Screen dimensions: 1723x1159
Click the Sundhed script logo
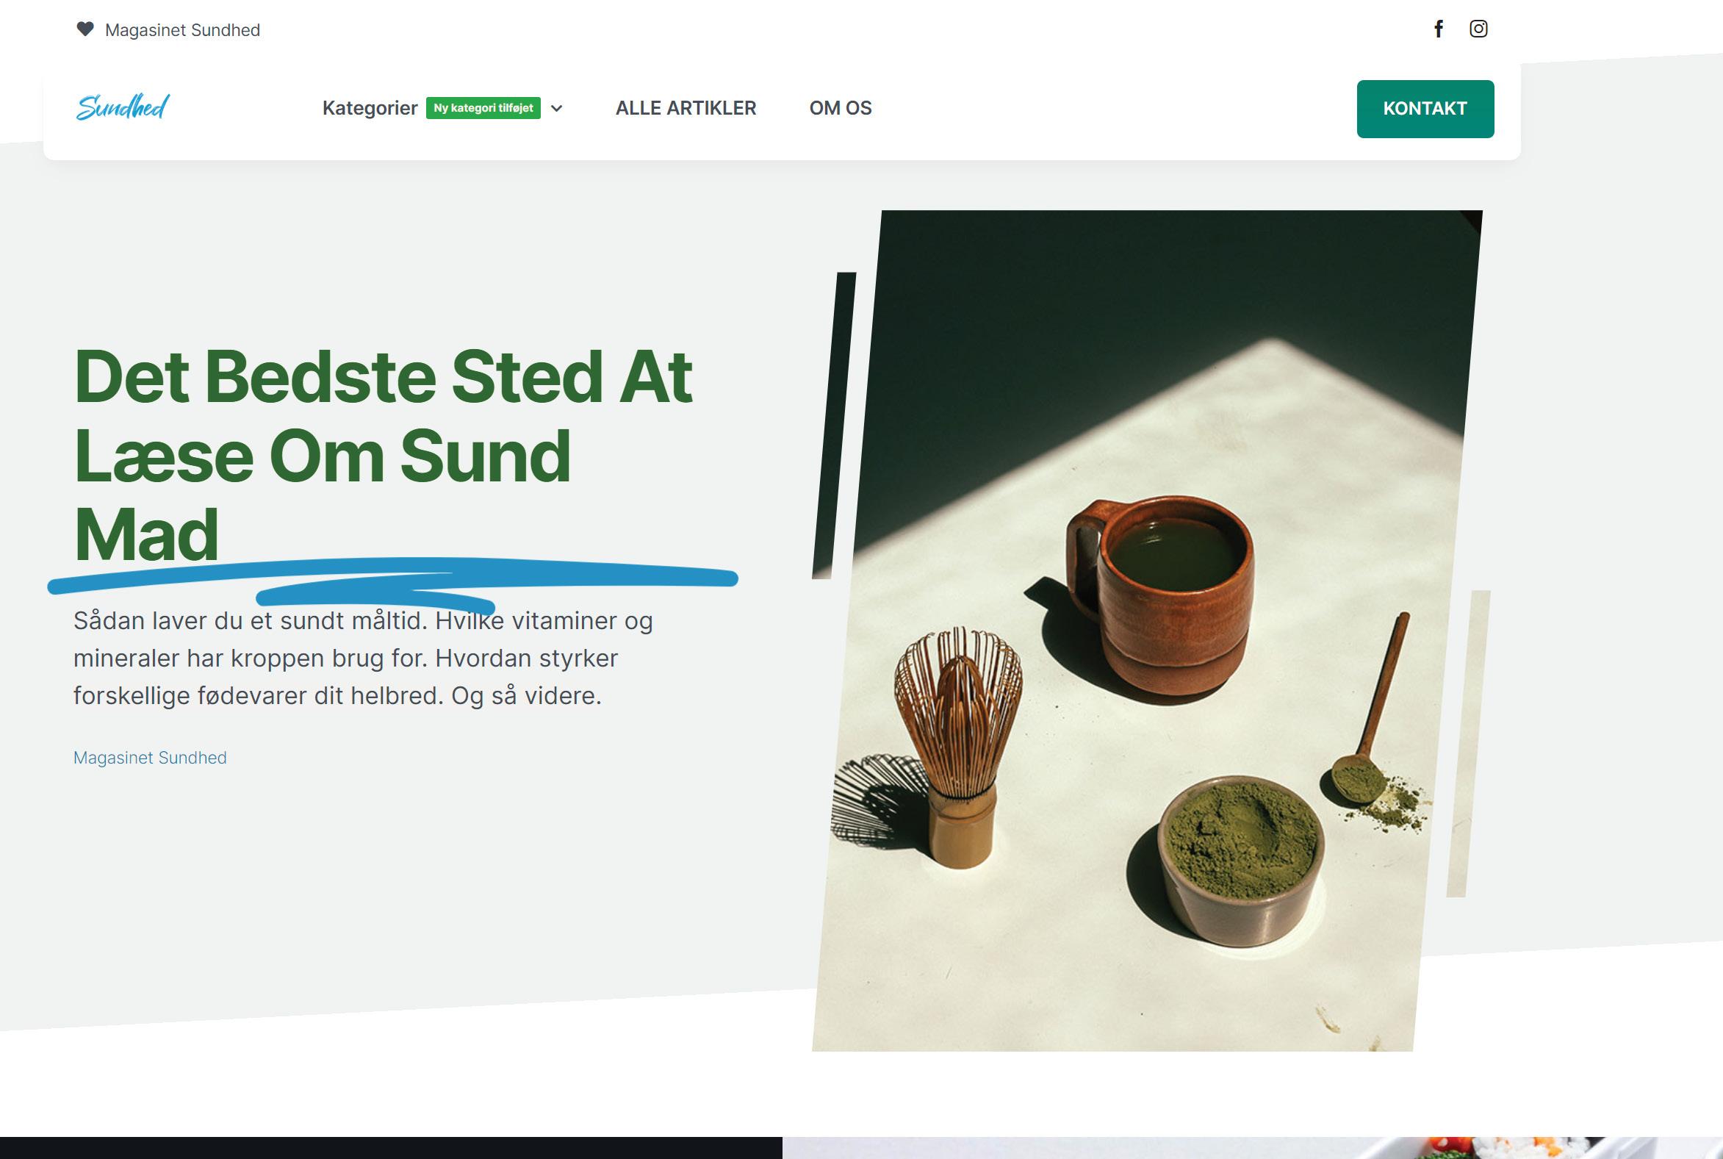click(123, 107)
